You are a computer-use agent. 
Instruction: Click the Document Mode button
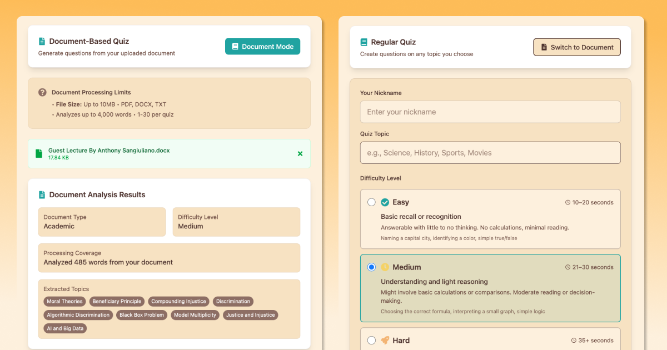pos(262,47)
